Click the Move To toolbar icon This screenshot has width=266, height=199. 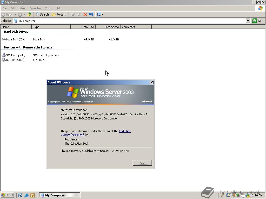[73, 15]
